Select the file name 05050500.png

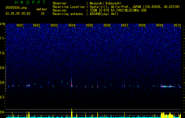click(16, 8)
